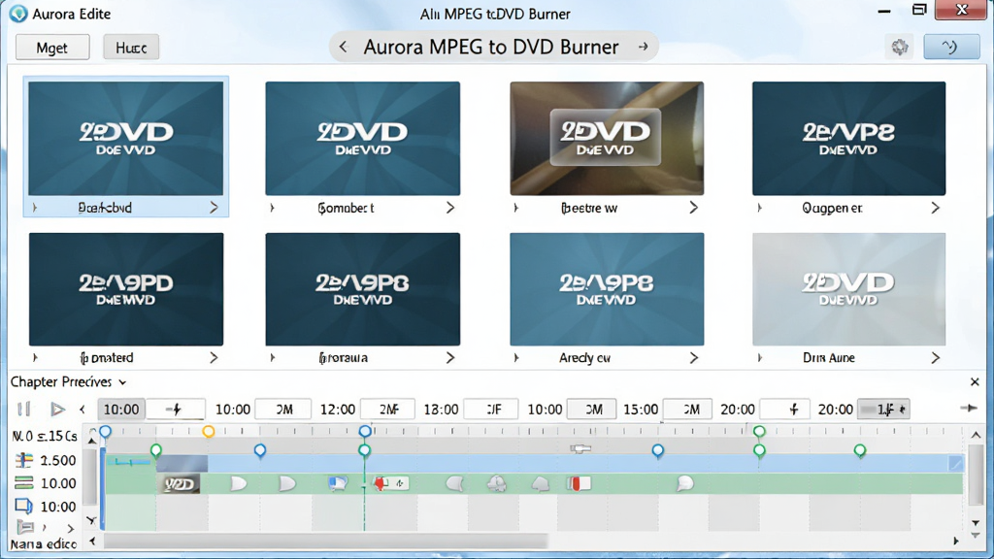Expand right chevron of Qugpen er
Viewport: 994px width, 559px height.
click(x=935, y=208)
